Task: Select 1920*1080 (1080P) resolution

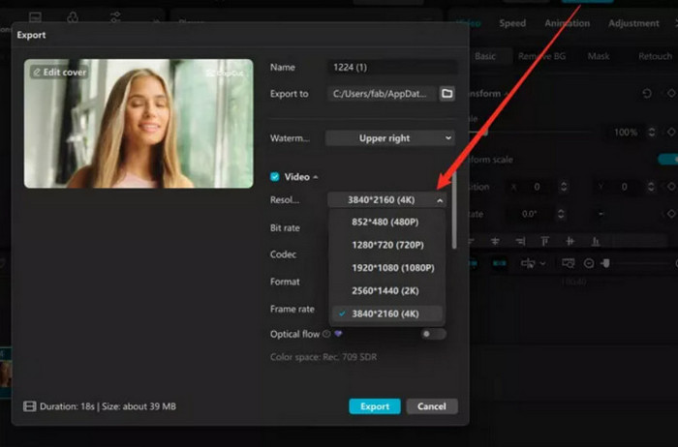Action: (x=385, y=268)
